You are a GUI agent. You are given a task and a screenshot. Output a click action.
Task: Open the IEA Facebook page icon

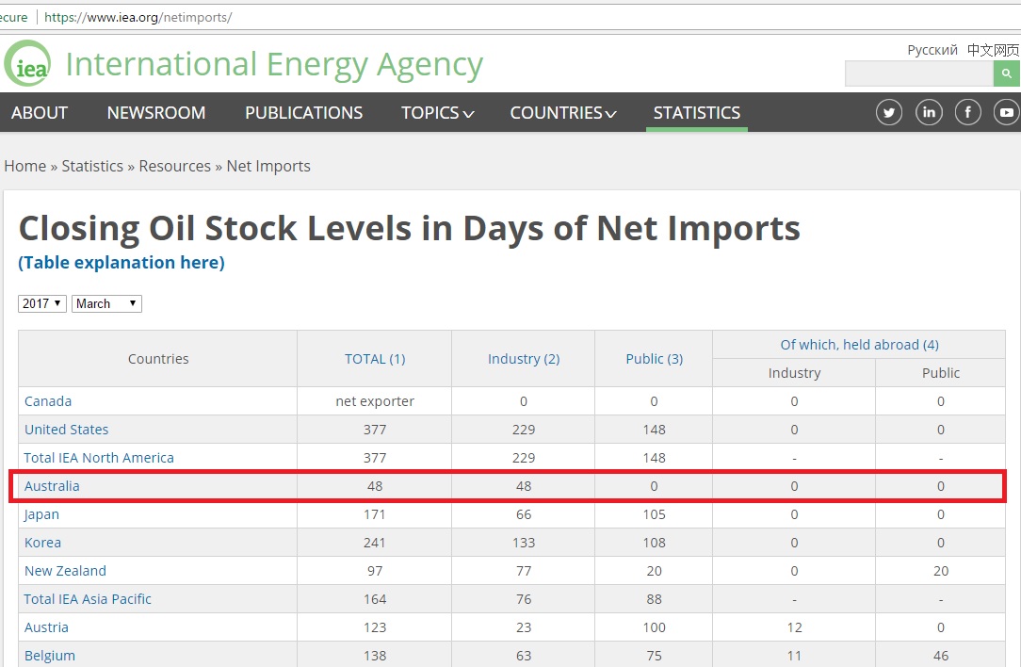click(967, 113)
